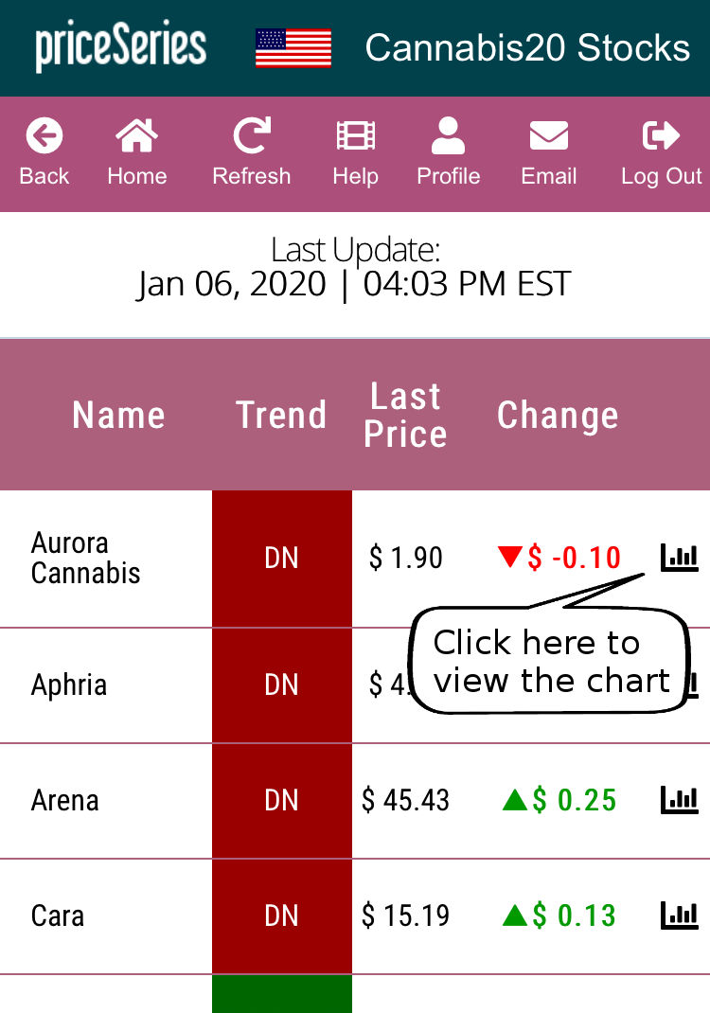Open the Aphria stock row
710x1013 pixels.
pos(355,684)
